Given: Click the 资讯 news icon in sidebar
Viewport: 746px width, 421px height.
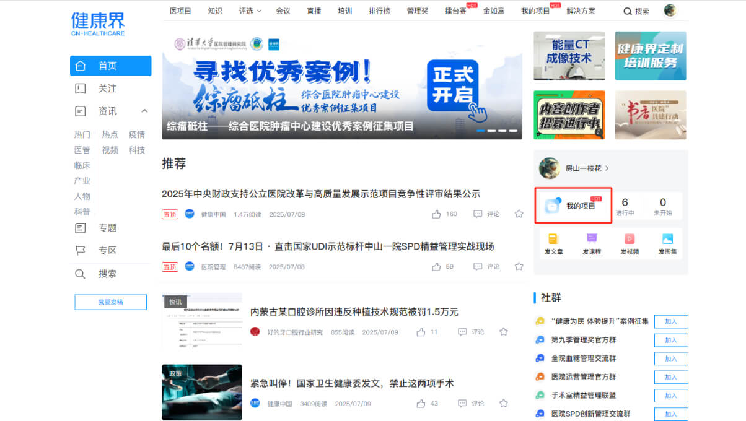Looking at the screenshot, I should [x=80, y=111].
